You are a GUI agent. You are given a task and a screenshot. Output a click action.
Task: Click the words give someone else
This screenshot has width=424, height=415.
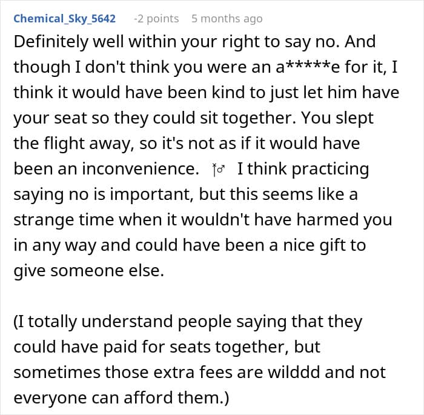click(x=88, y=271)
